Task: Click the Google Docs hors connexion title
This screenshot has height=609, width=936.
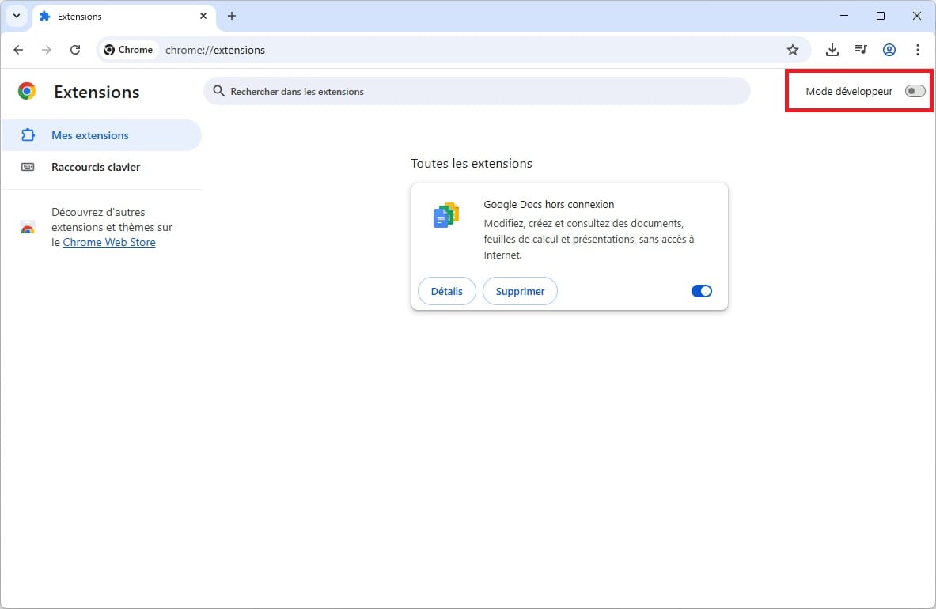Action: point(548,205)
